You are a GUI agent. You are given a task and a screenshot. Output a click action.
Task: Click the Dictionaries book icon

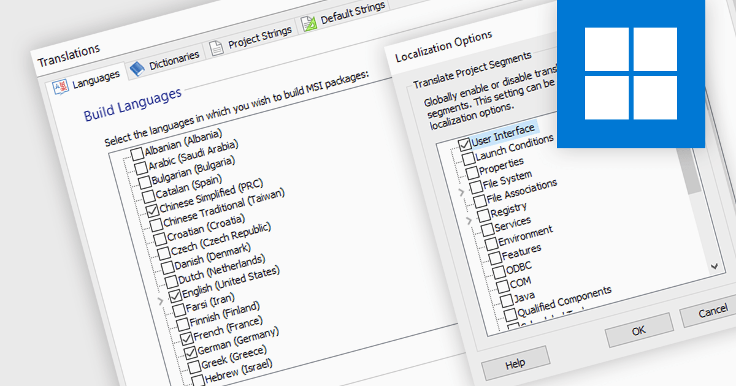pos(136,69)
